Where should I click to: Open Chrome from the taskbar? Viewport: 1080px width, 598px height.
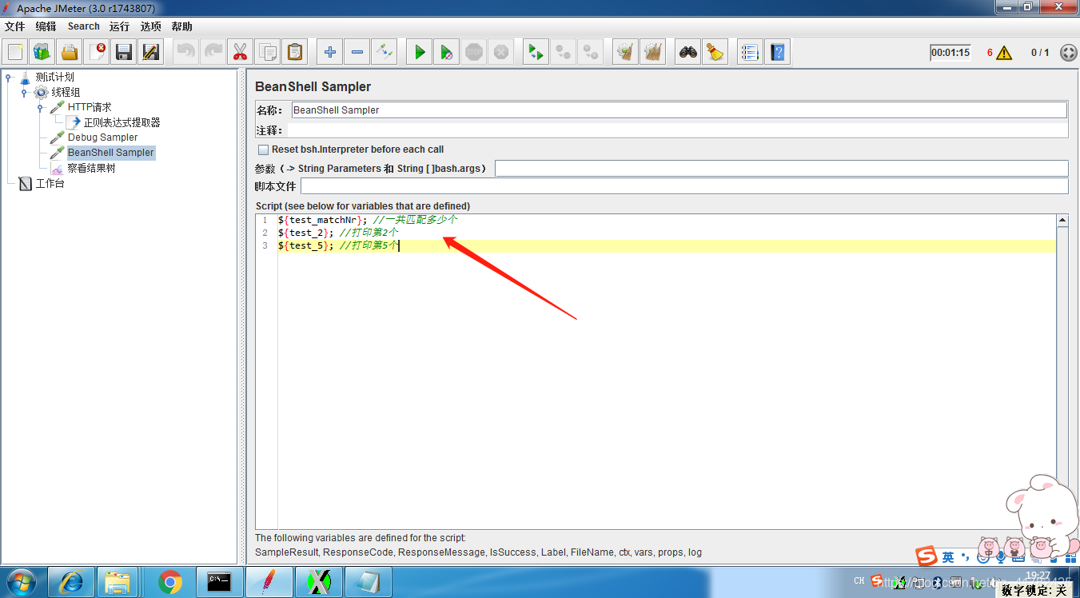tap(170, 582)
